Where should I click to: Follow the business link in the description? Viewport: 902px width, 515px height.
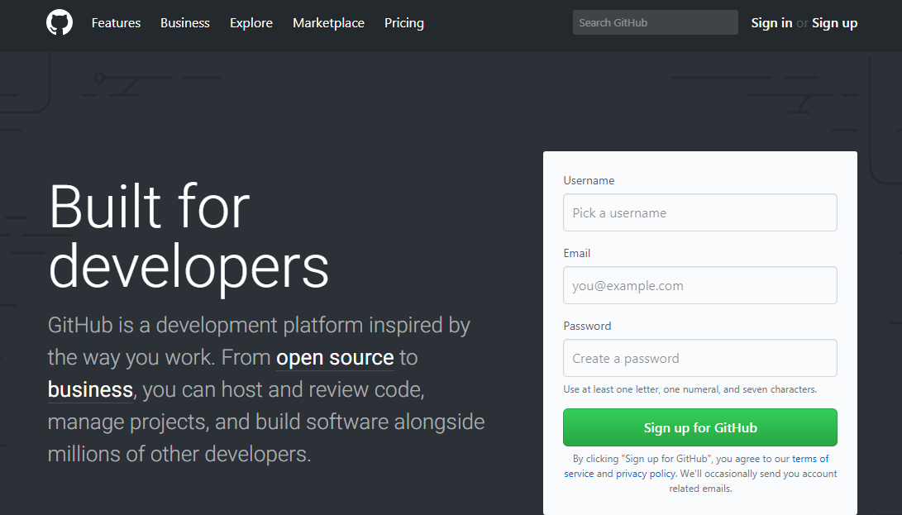89,389
